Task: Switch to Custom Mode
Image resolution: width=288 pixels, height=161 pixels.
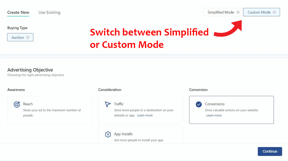Action: (x=262, y=12)
